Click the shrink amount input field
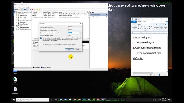This screenshot has width=184, height=103. point(74,33)
